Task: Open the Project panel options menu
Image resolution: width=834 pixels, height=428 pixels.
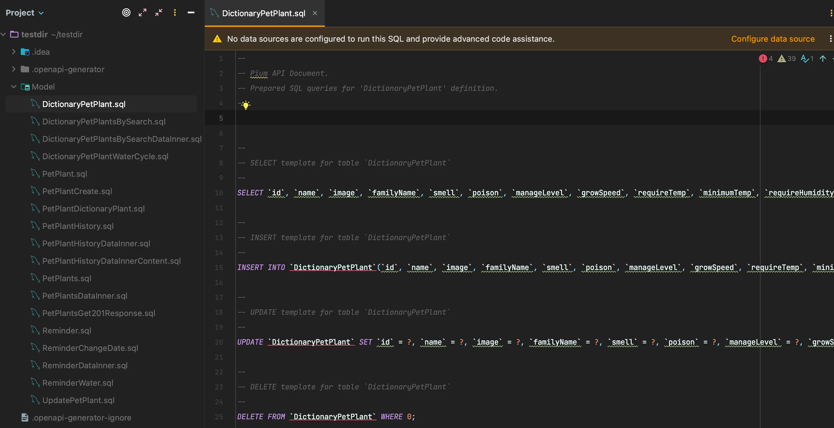Action: 175,13
